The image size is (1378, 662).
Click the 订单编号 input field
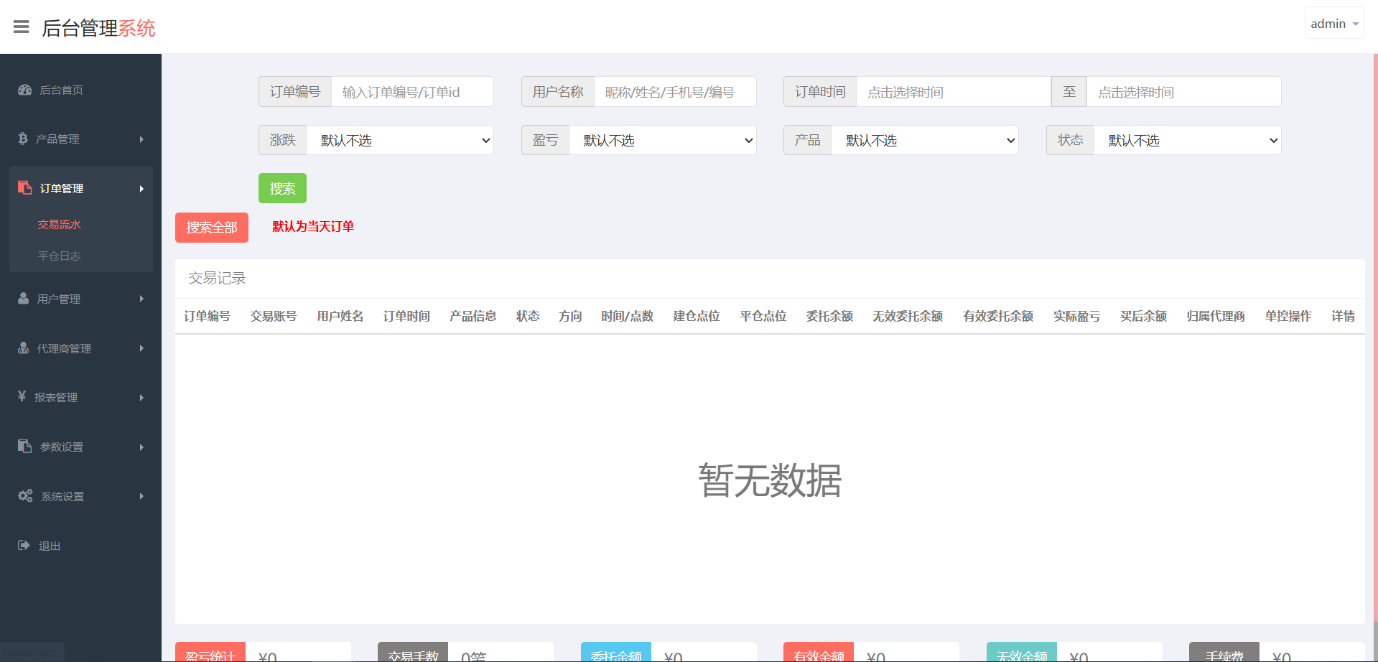pyautogui.click(x=412, y=92)
